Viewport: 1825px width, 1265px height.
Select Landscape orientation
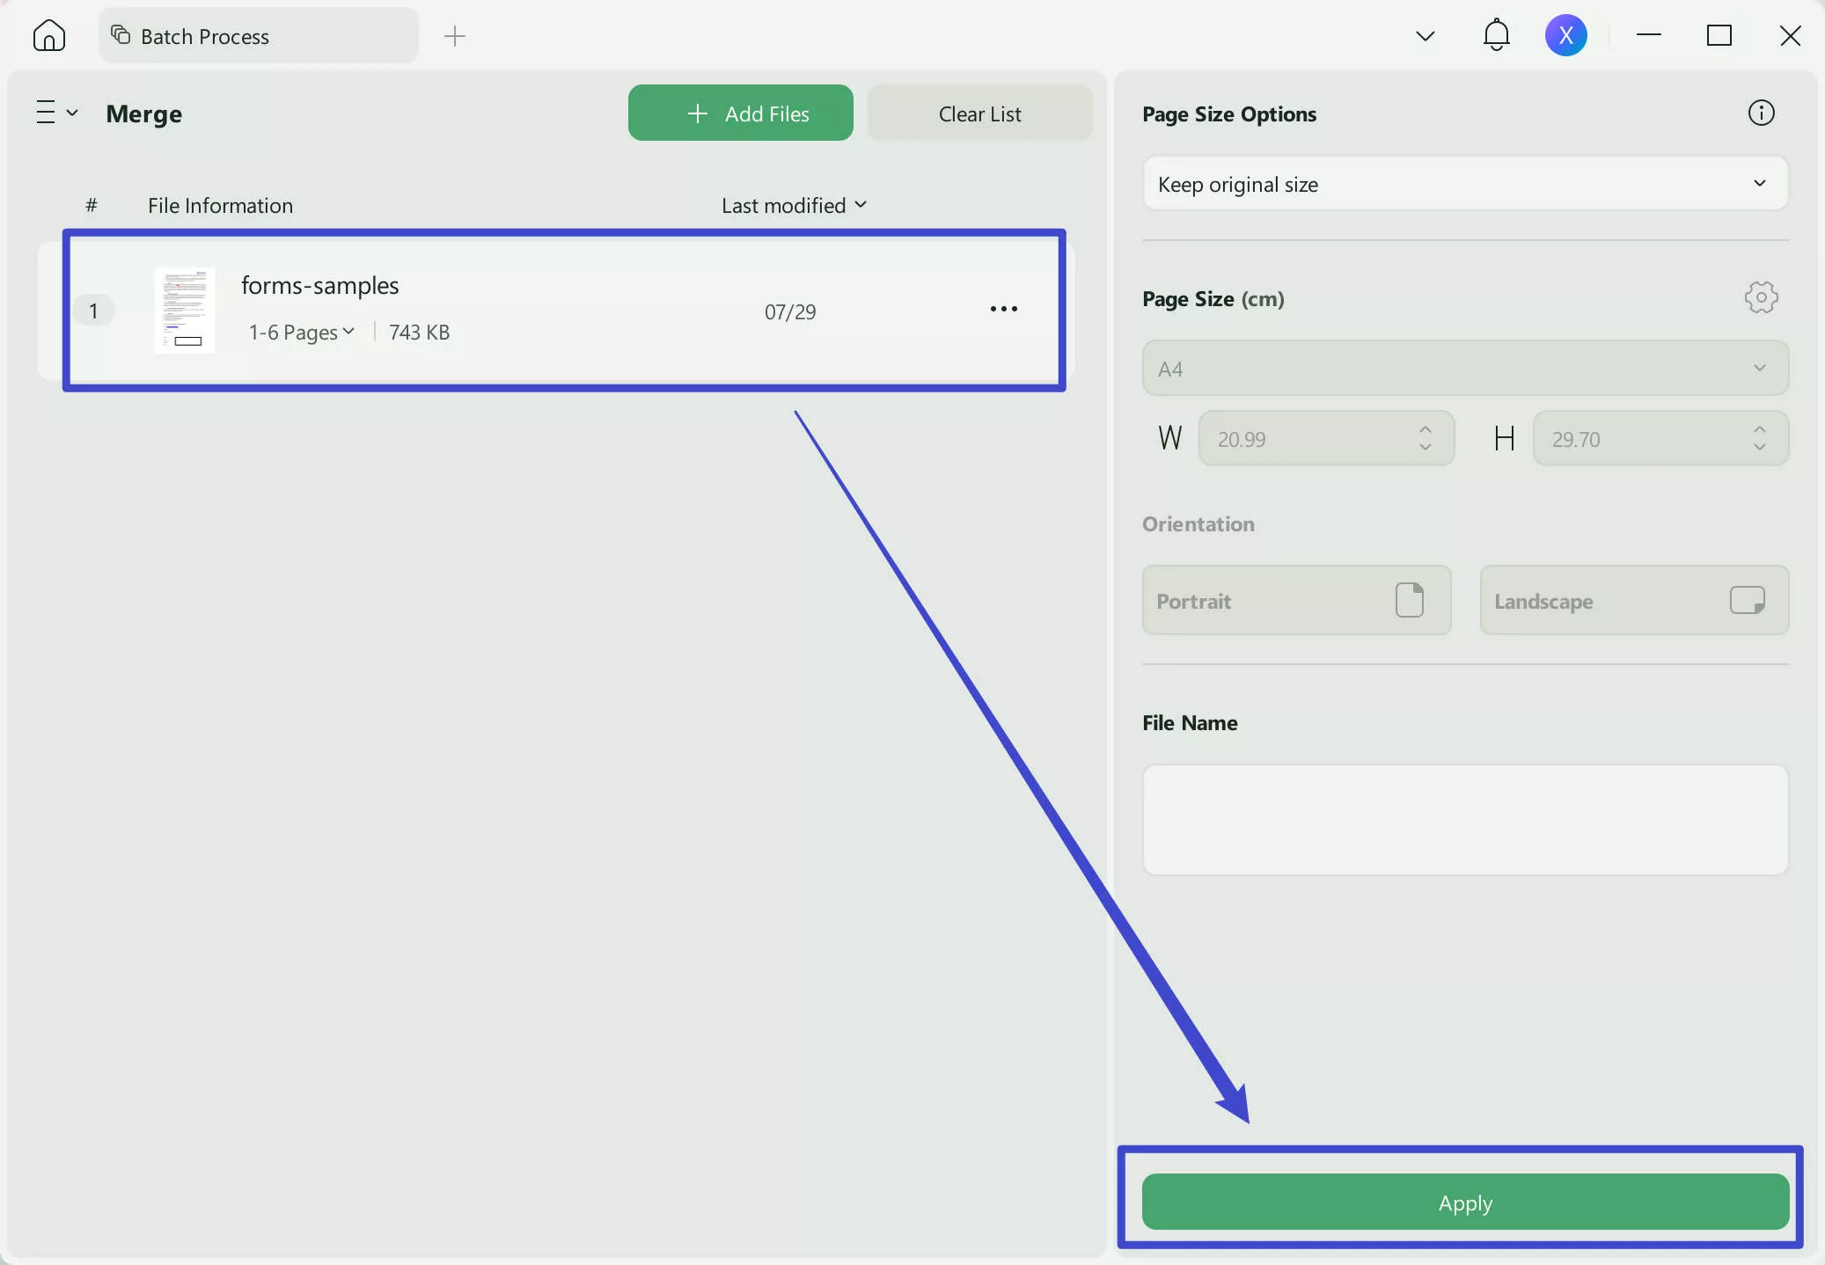(1634, 601)
